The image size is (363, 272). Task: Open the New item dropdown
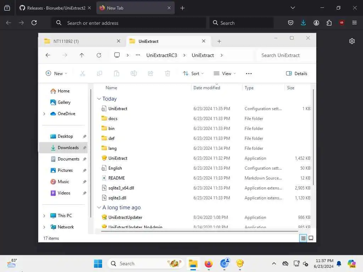click(x=56, y=74)
